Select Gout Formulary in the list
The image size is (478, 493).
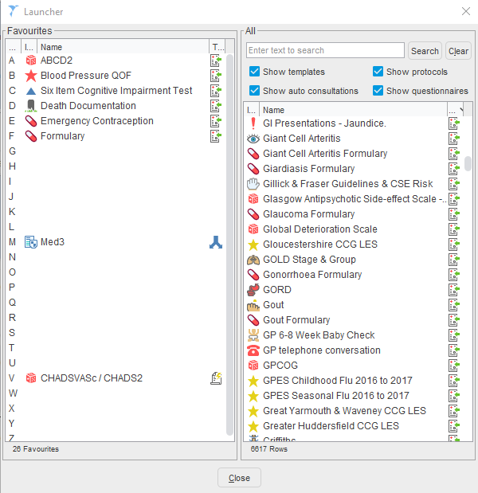pos(296,320)
